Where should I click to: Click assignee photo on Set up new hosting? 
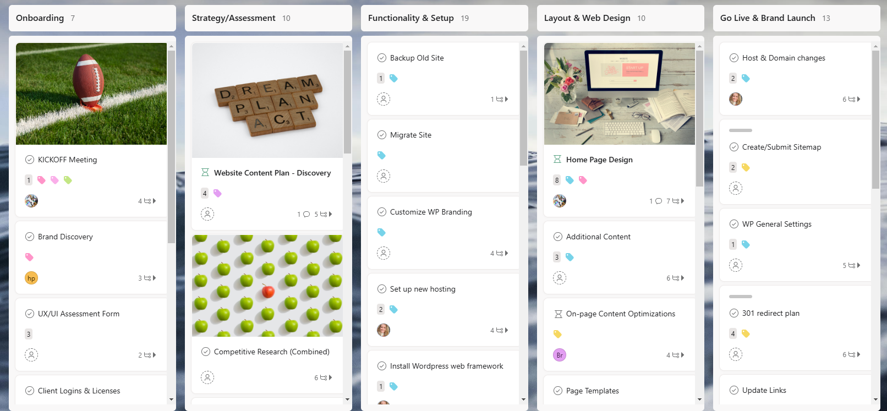pos(384,330)
